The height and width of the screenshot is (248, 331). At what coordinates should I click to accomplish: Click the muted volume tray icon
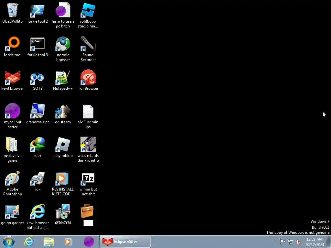[298, 242]
